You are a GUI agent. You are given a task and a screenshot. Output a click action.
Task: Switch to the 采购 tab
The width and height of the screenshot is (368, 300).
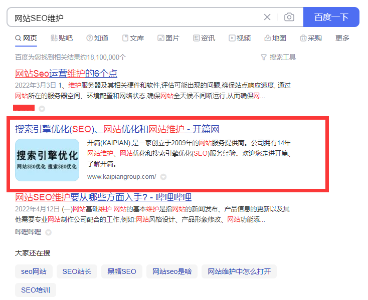pos(311,38)
